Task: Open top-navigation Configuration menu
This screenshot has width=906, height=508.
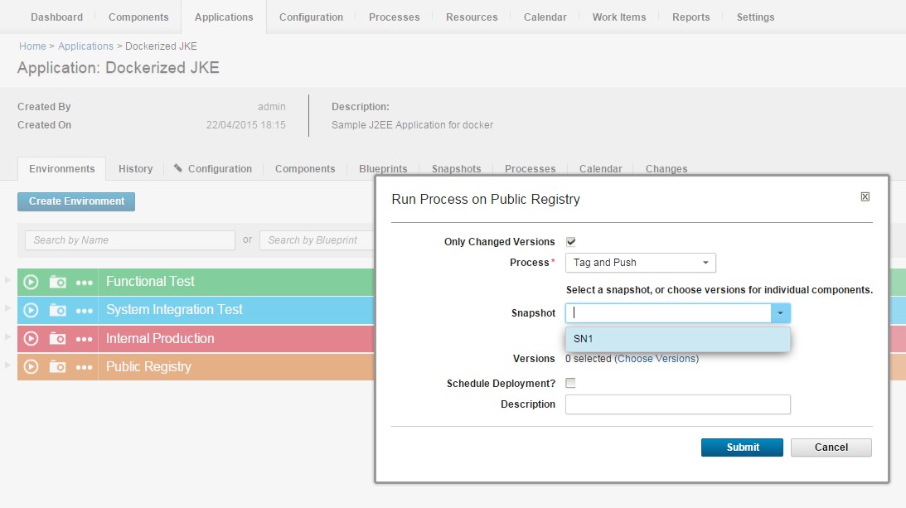Action: (311, 17)
